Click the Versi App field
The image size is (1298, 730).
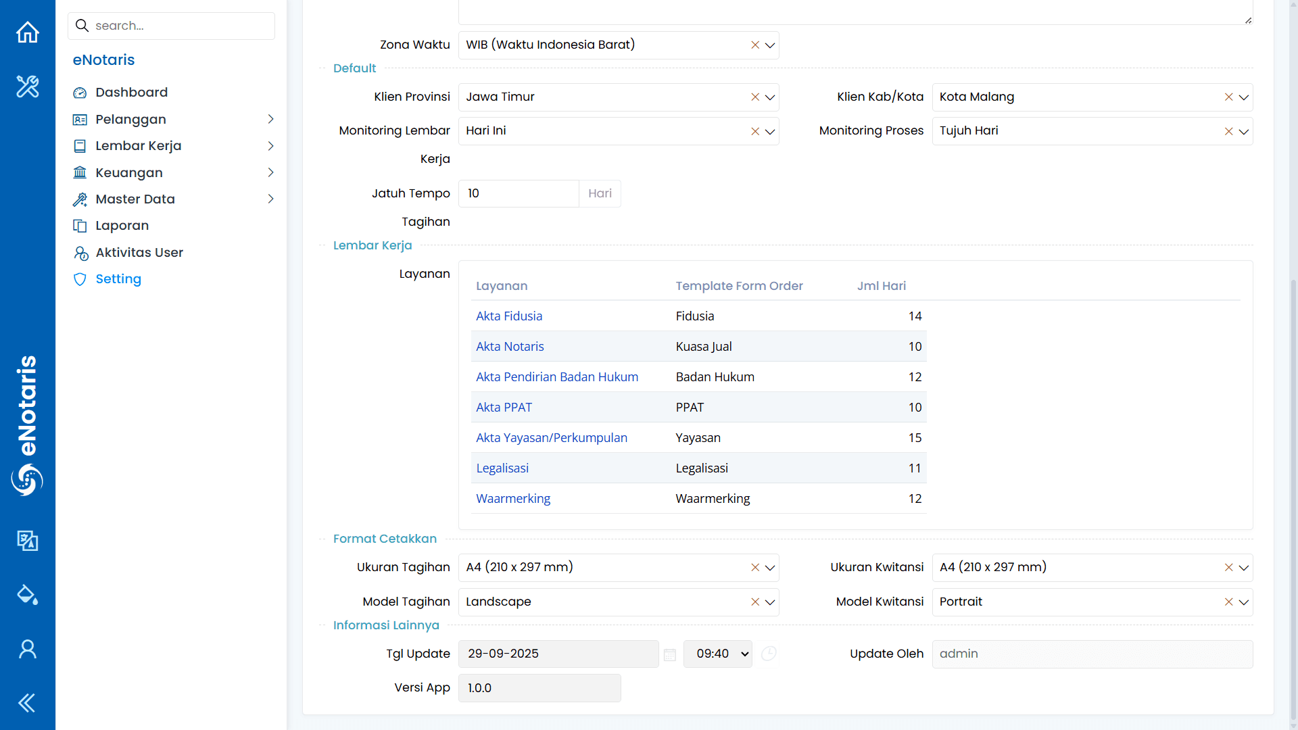click(x=539, y=688)
